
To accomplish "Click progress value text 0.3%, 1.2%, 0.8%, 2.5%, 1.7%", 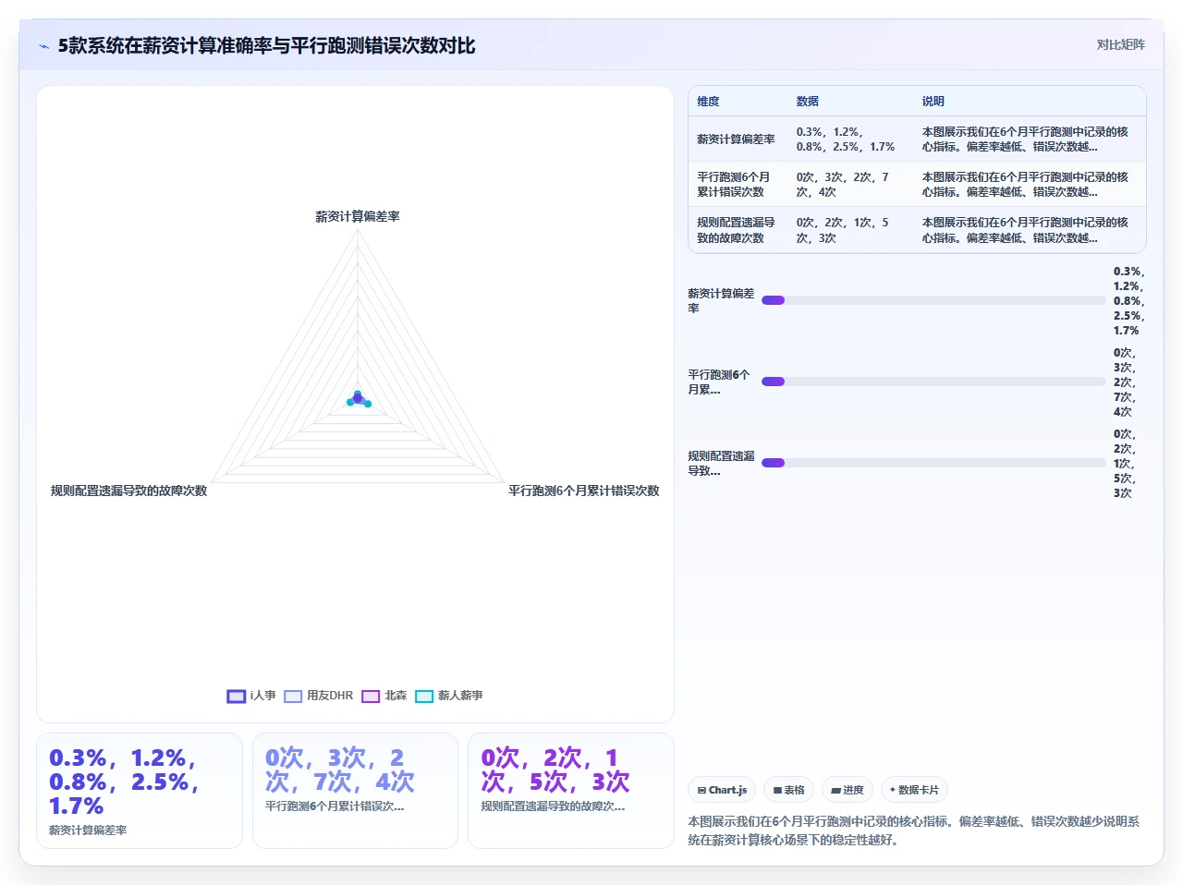I will (x=1128, y=301).
